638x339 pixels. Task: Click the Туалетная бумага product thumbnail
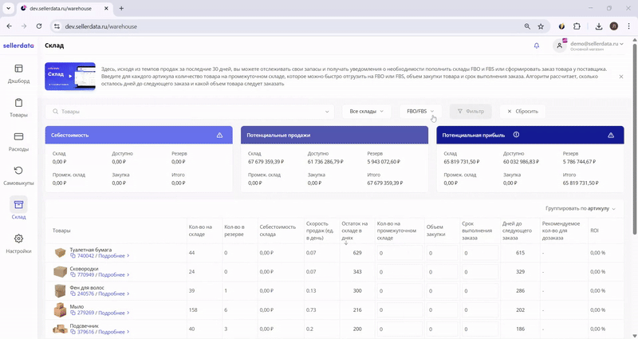click(x=60, y=253)
